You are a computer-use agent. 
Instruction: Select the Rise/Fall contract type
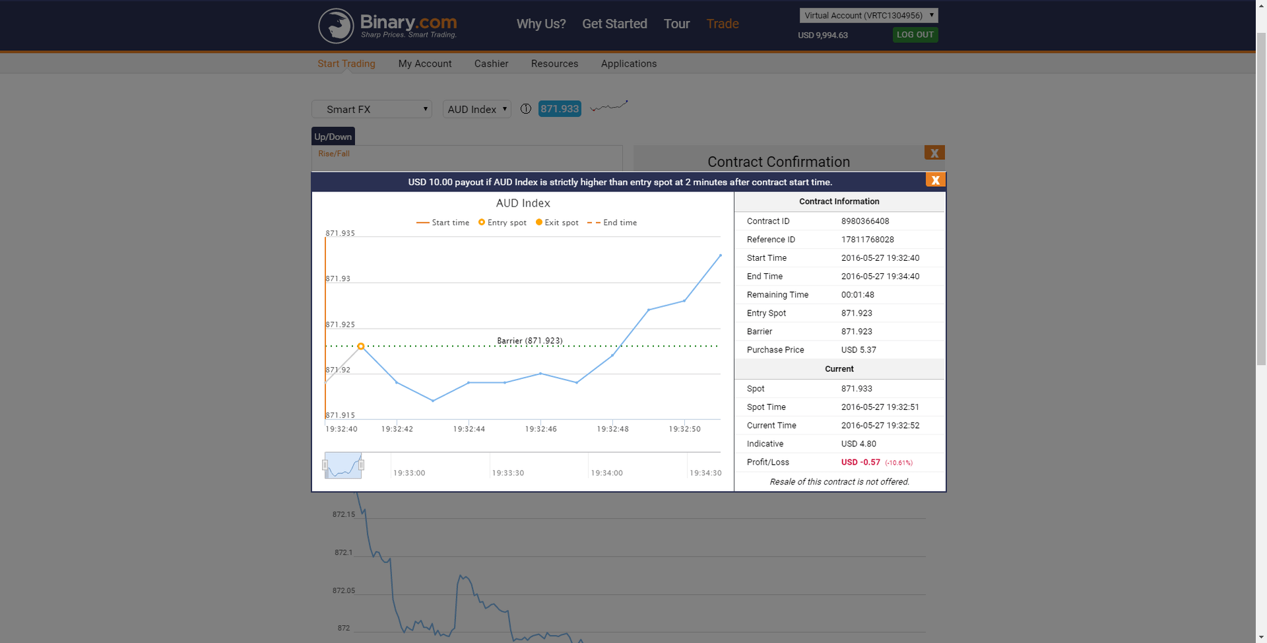point(334,153)
